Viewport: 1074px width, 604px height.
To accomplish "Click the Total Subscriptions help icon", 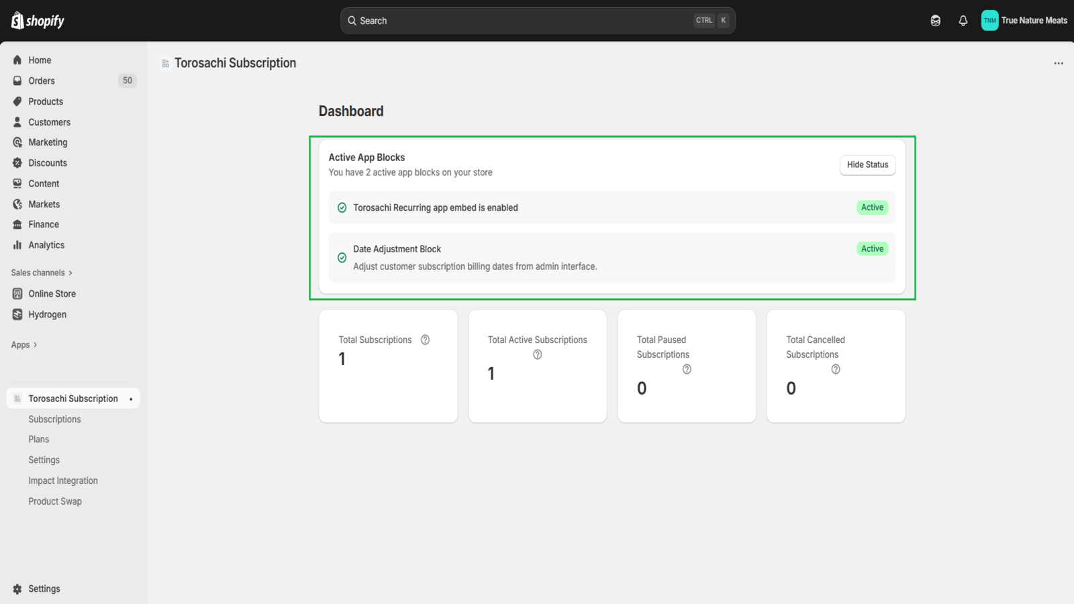I will 425,340.
